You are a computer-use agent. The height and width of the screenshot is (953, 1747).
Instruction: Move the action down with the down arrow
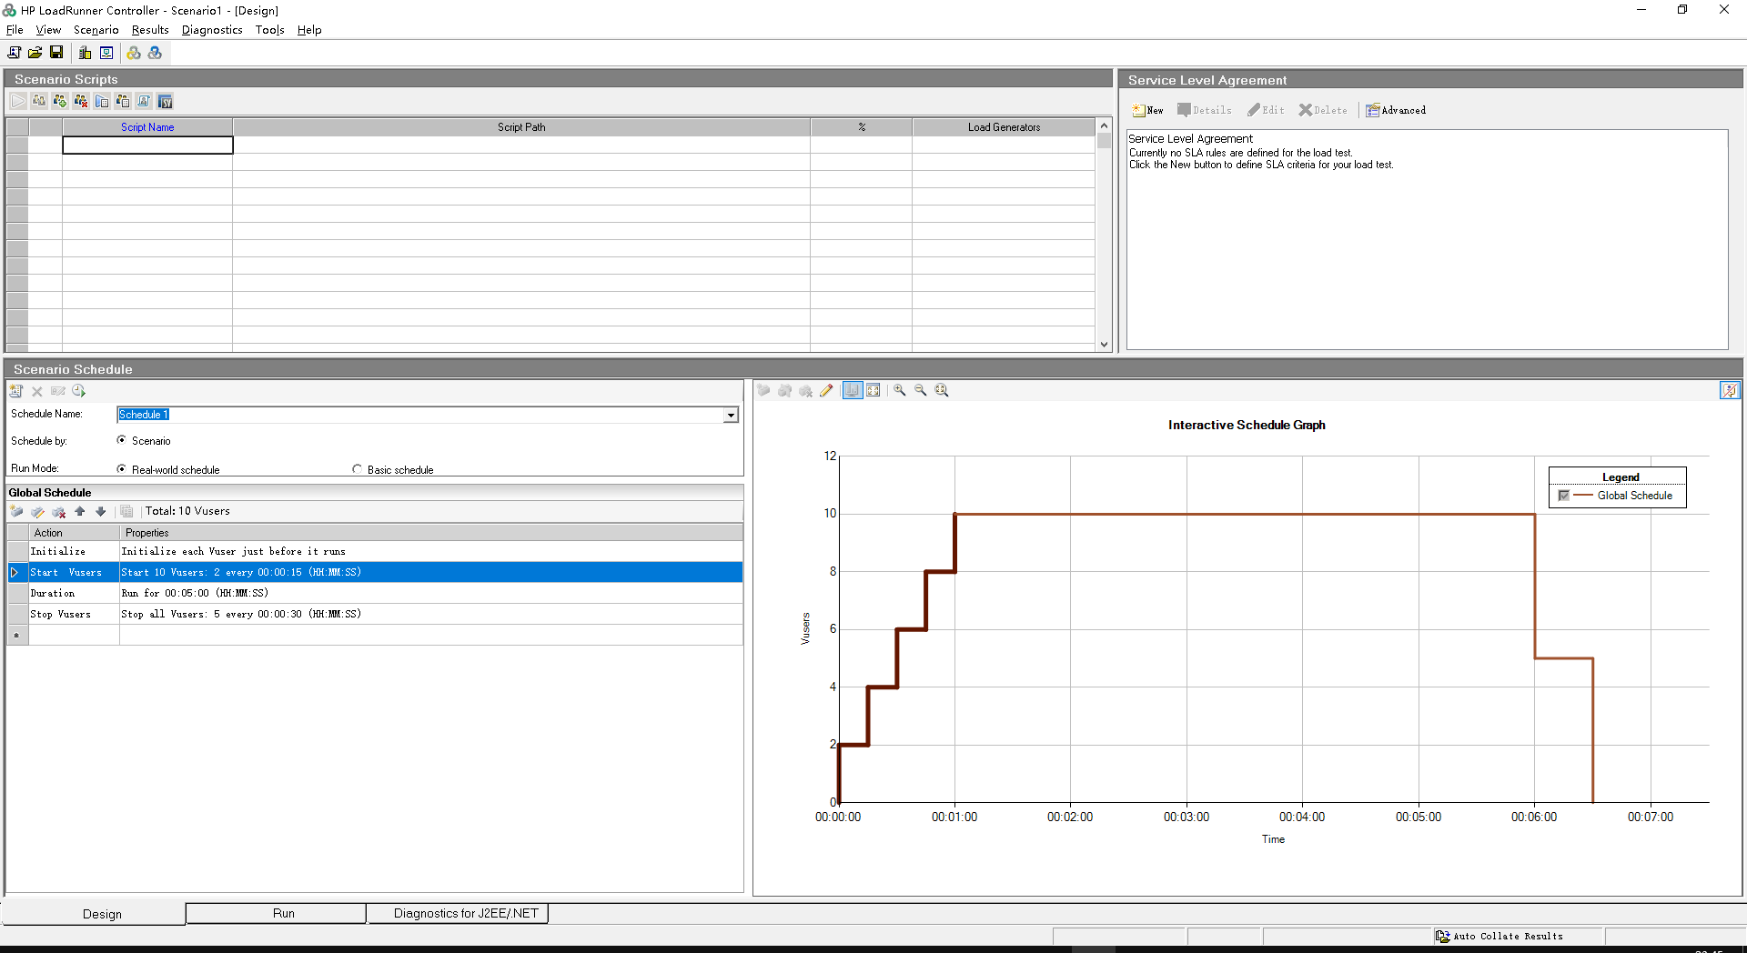[101, 512]
